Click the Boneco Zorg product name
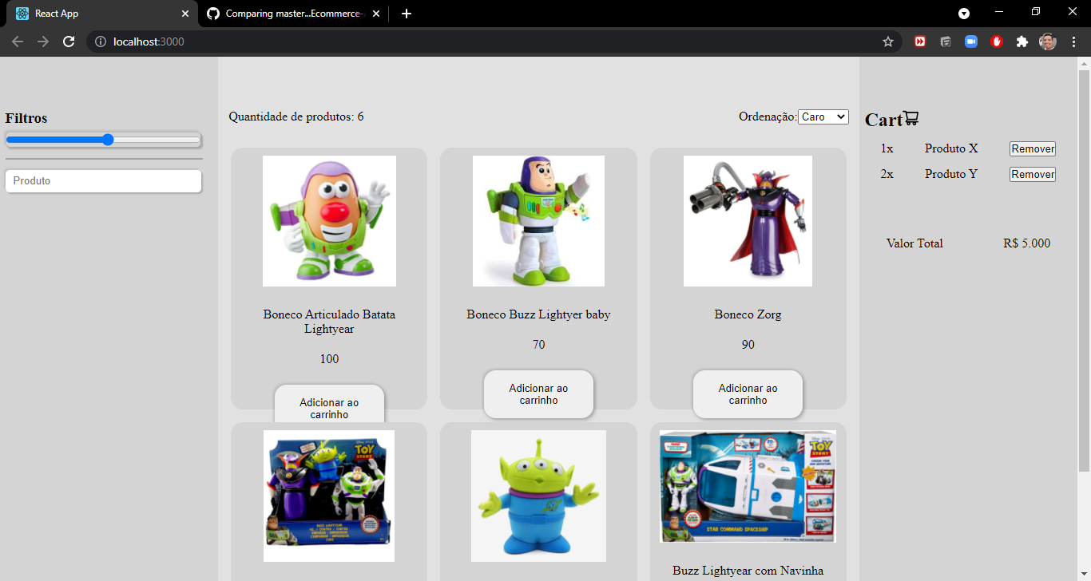 [x=748, y=314]
